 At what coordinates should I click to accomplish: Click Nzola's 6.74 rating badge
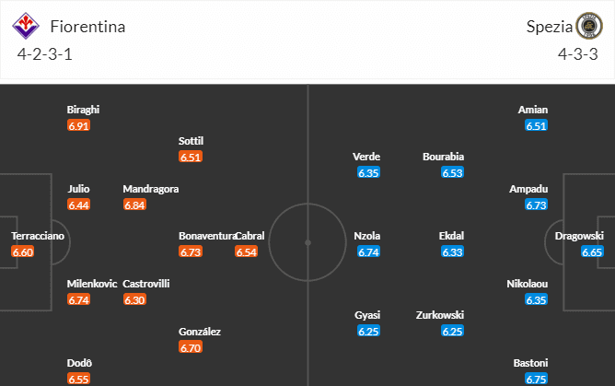coord(367,251)
